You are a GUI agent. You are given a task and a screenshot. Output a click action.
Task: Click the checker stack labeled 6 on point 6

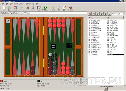click(50, 64)
